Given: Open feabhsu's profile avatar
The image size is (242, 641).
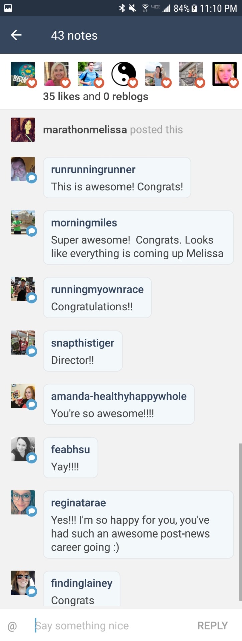Looking at the screenshot, I should 23,449.
